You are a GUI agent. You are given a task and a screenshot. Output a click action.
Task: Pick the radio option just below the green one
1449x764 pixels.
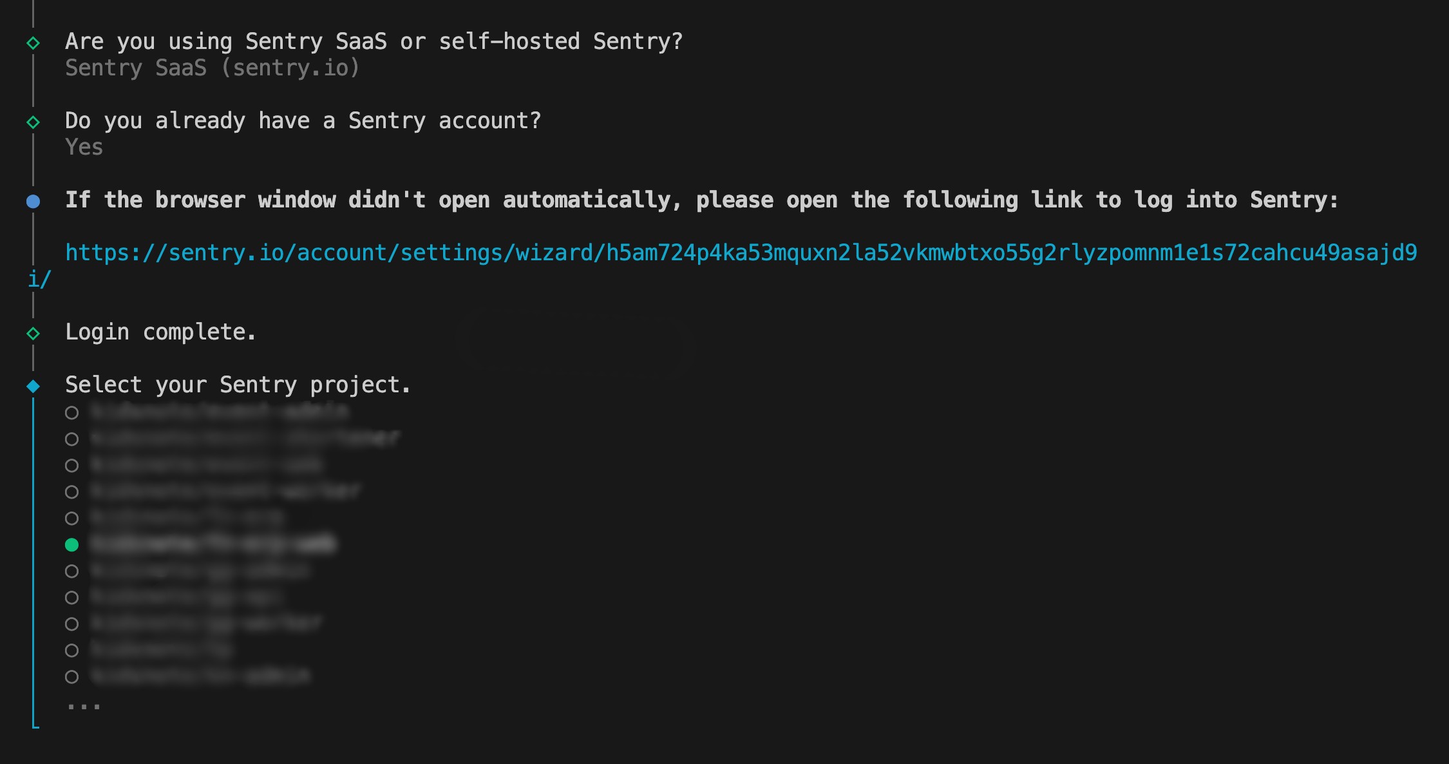coord(72,571)
